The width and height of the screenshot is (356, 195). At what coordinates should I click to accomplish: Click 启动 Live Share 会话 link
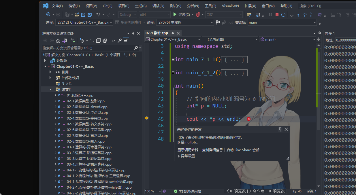pyautogui.click(x=244, y=150)
